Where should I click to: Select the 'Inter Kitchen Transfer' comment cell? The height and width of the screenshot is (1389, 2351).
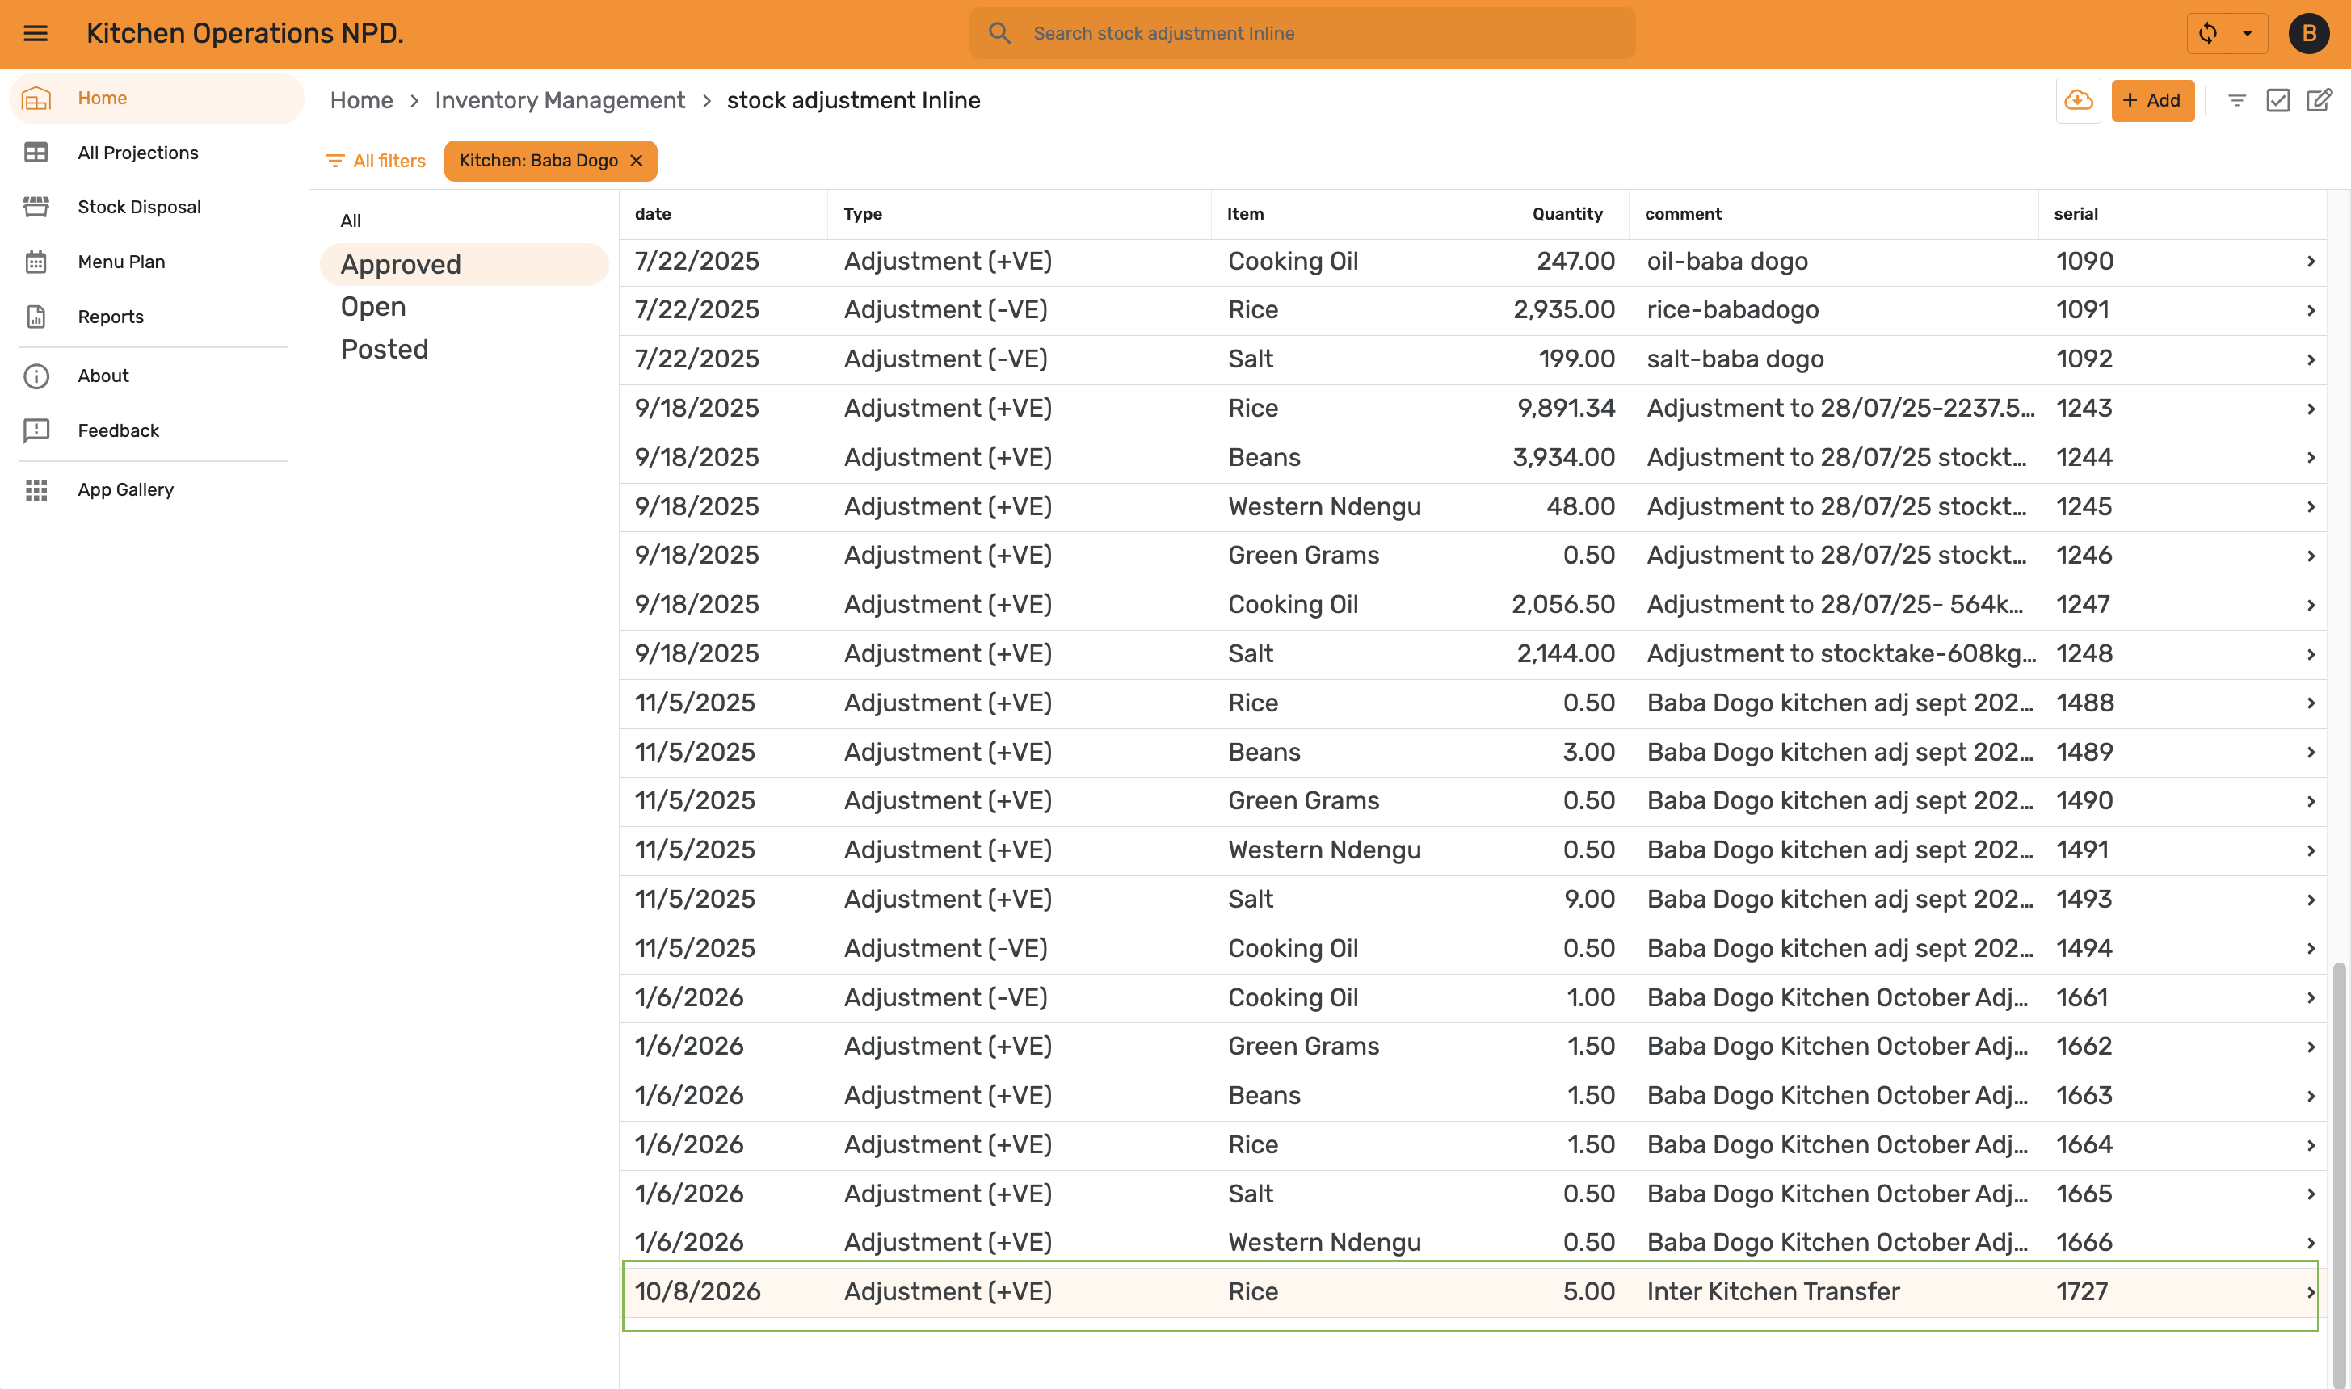point(1773,1291)
